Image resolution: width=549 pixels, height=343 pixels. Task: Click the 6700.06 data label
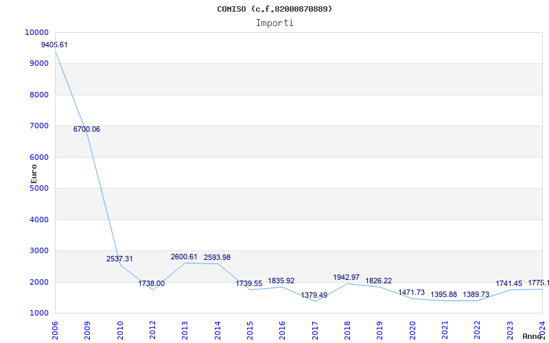pyautogui.click(x=86, y=129)
